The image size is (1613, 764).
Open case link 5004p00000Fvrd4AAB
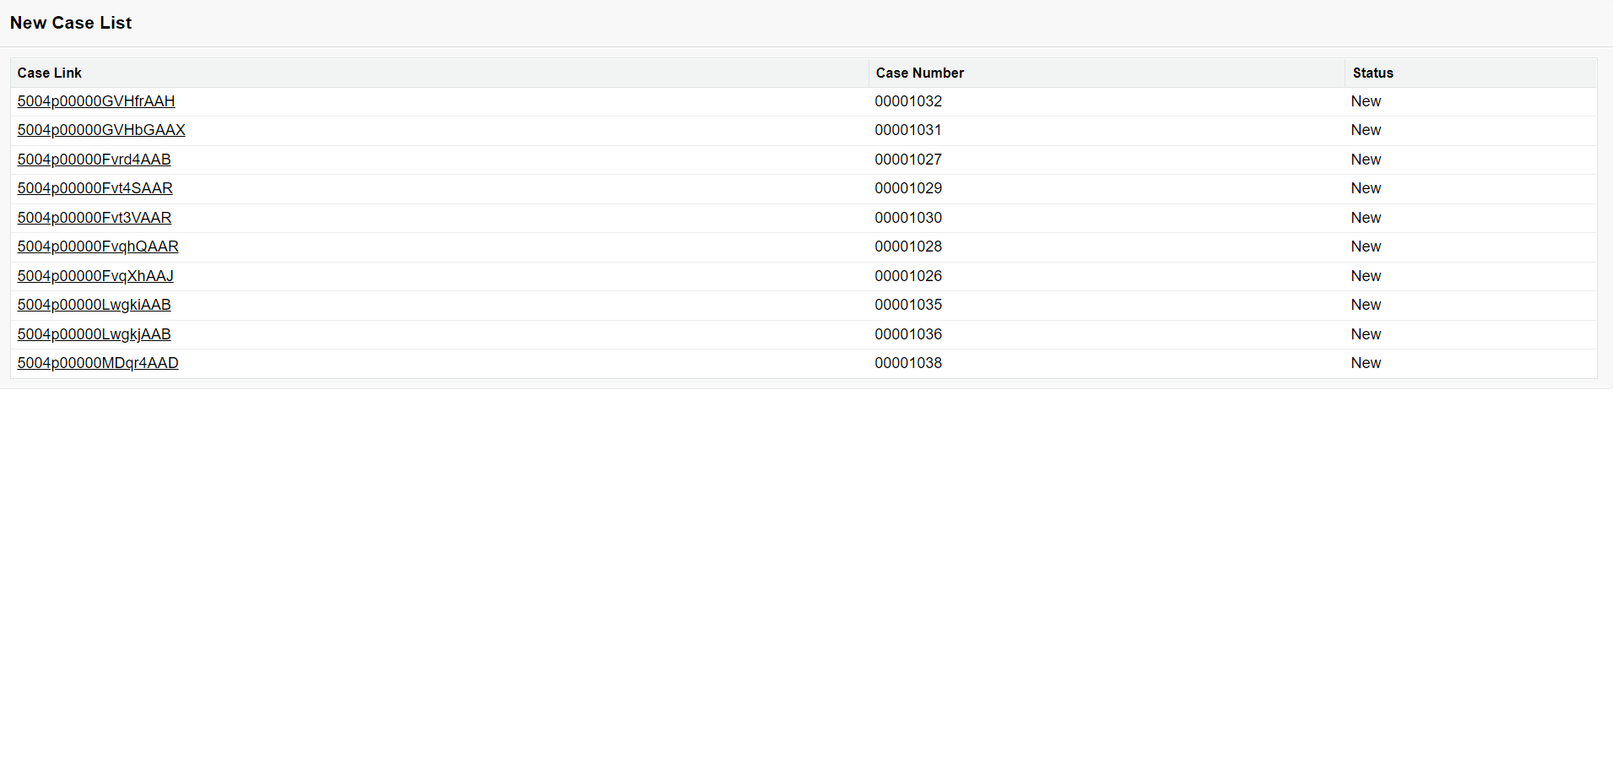tap(95, 160)
